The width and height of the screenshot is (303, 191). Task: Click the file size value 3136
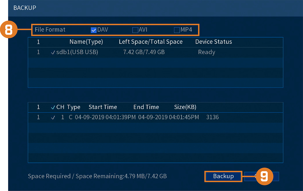click(x=212, y=117)
